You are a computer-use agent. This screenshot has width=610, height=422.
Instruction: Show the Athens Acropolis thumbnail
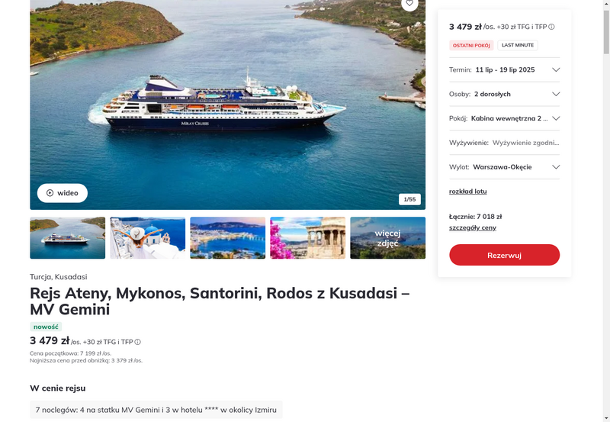click(308, 238)
